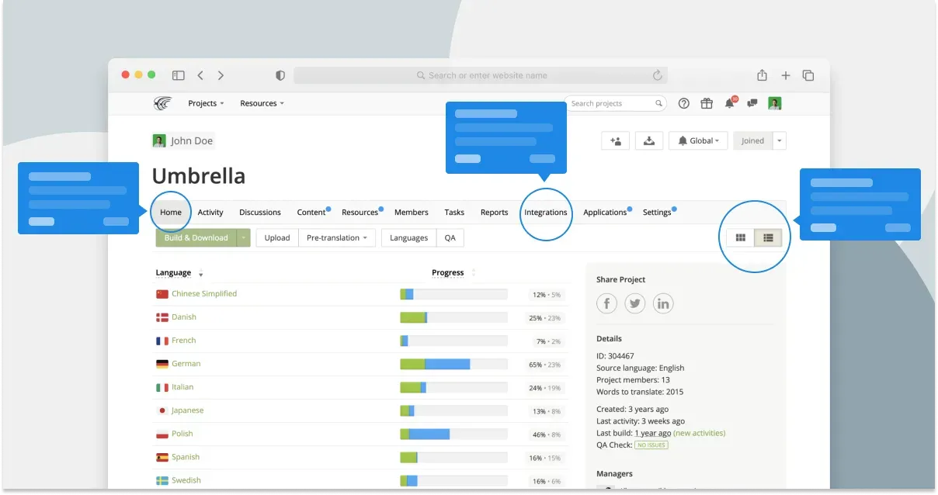Click the help question mark icon
This screenshot has height=495, width=938.
(683, 103)
